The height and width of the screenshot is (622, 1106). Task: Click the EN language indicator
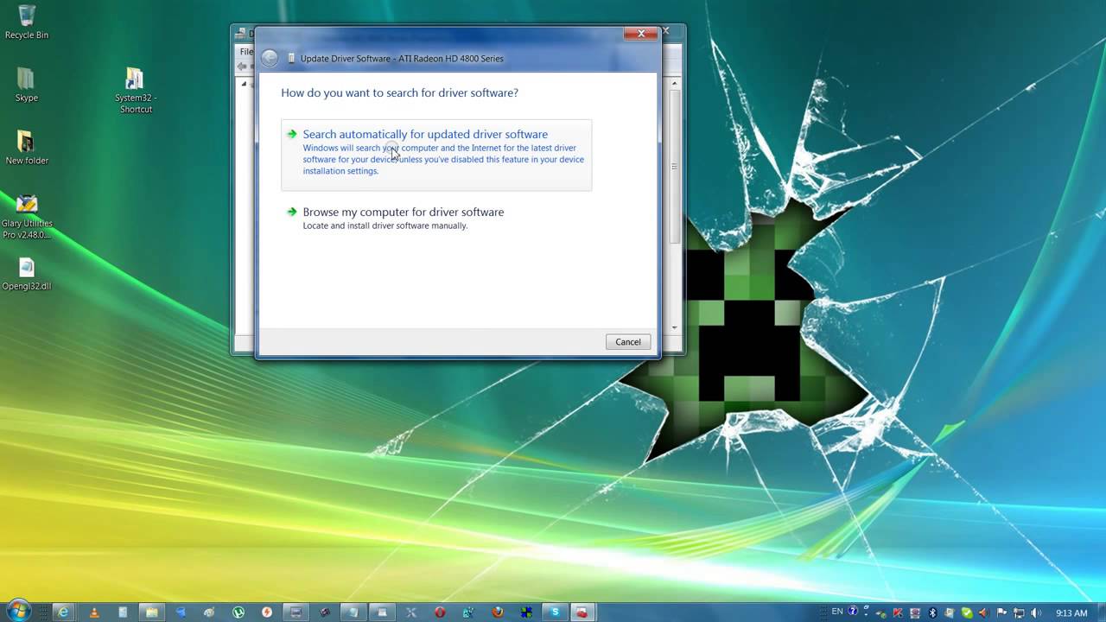pos(837,612)
